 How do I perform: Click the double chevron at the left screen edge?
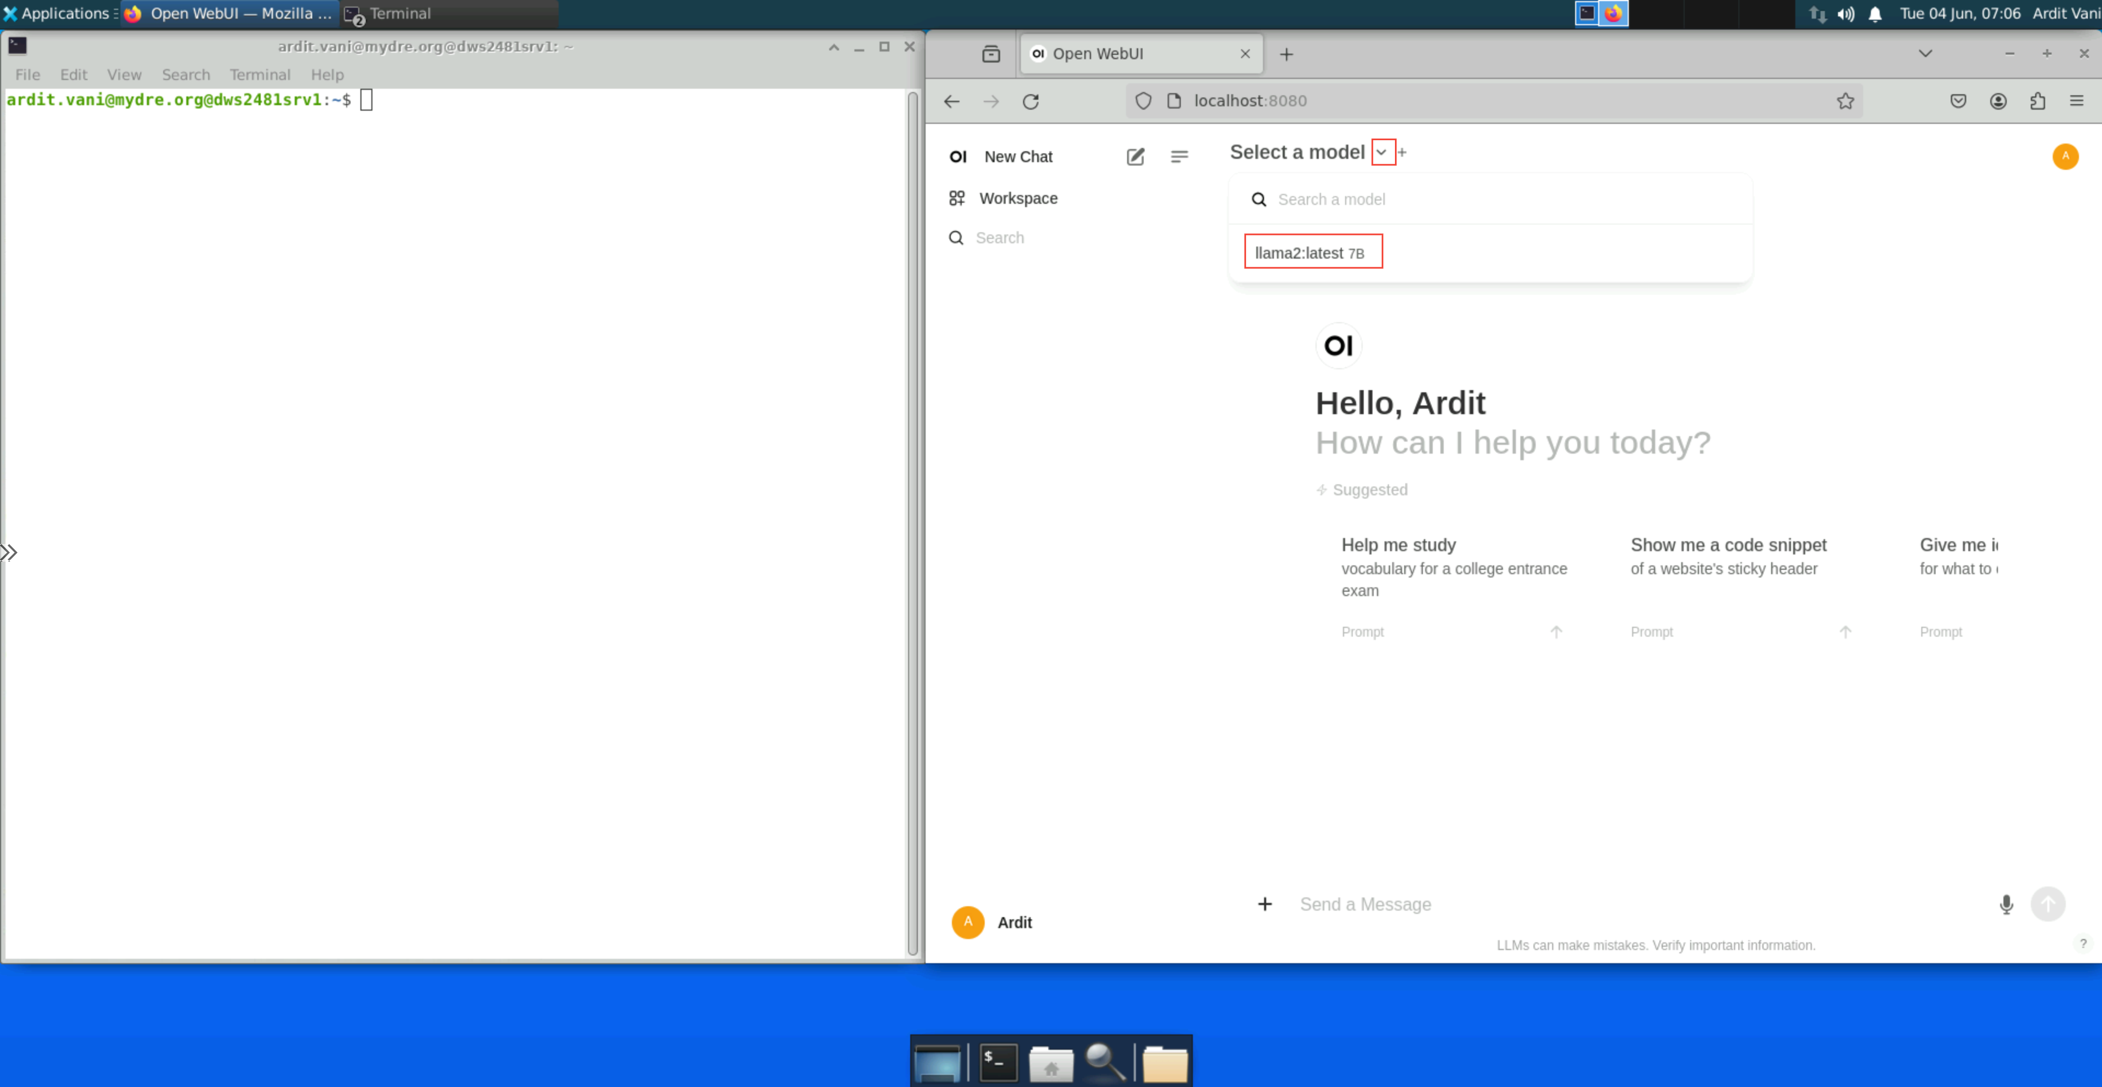(x=8, y=552)
